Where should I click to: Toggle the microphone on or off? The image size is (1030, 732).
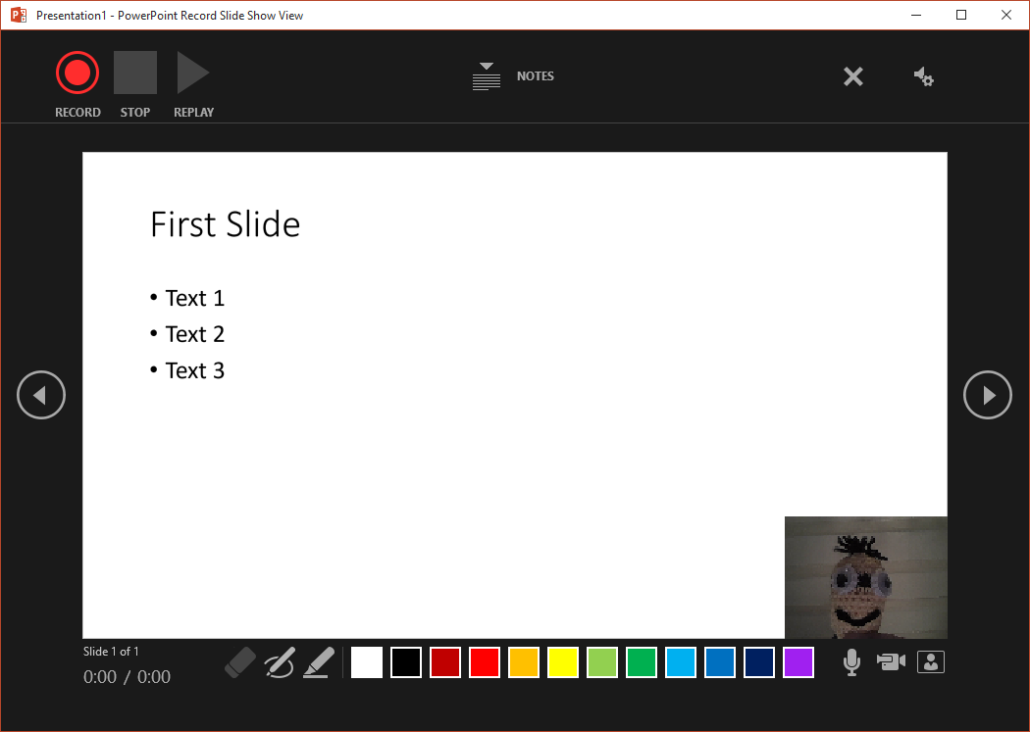851,663
